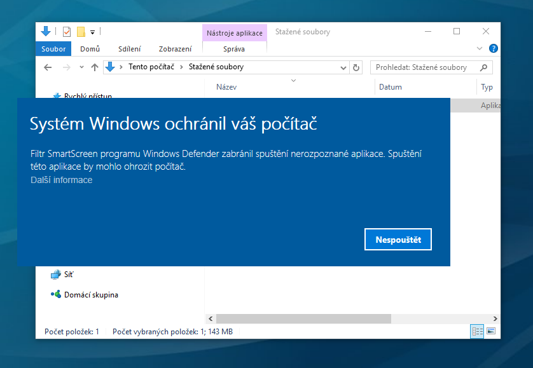Open the Soubor menu tab
533x368 pixels.
pos(53,49)
